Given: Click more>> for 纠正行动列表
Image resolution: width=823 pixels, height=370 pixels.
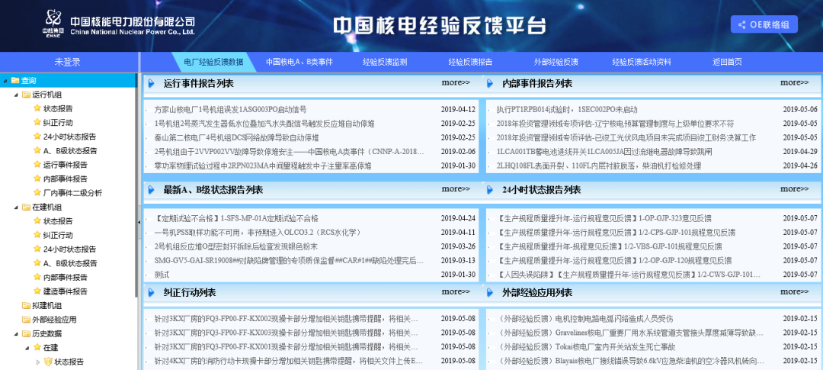Looking at the screenshot, I should (x=456, y=291).
